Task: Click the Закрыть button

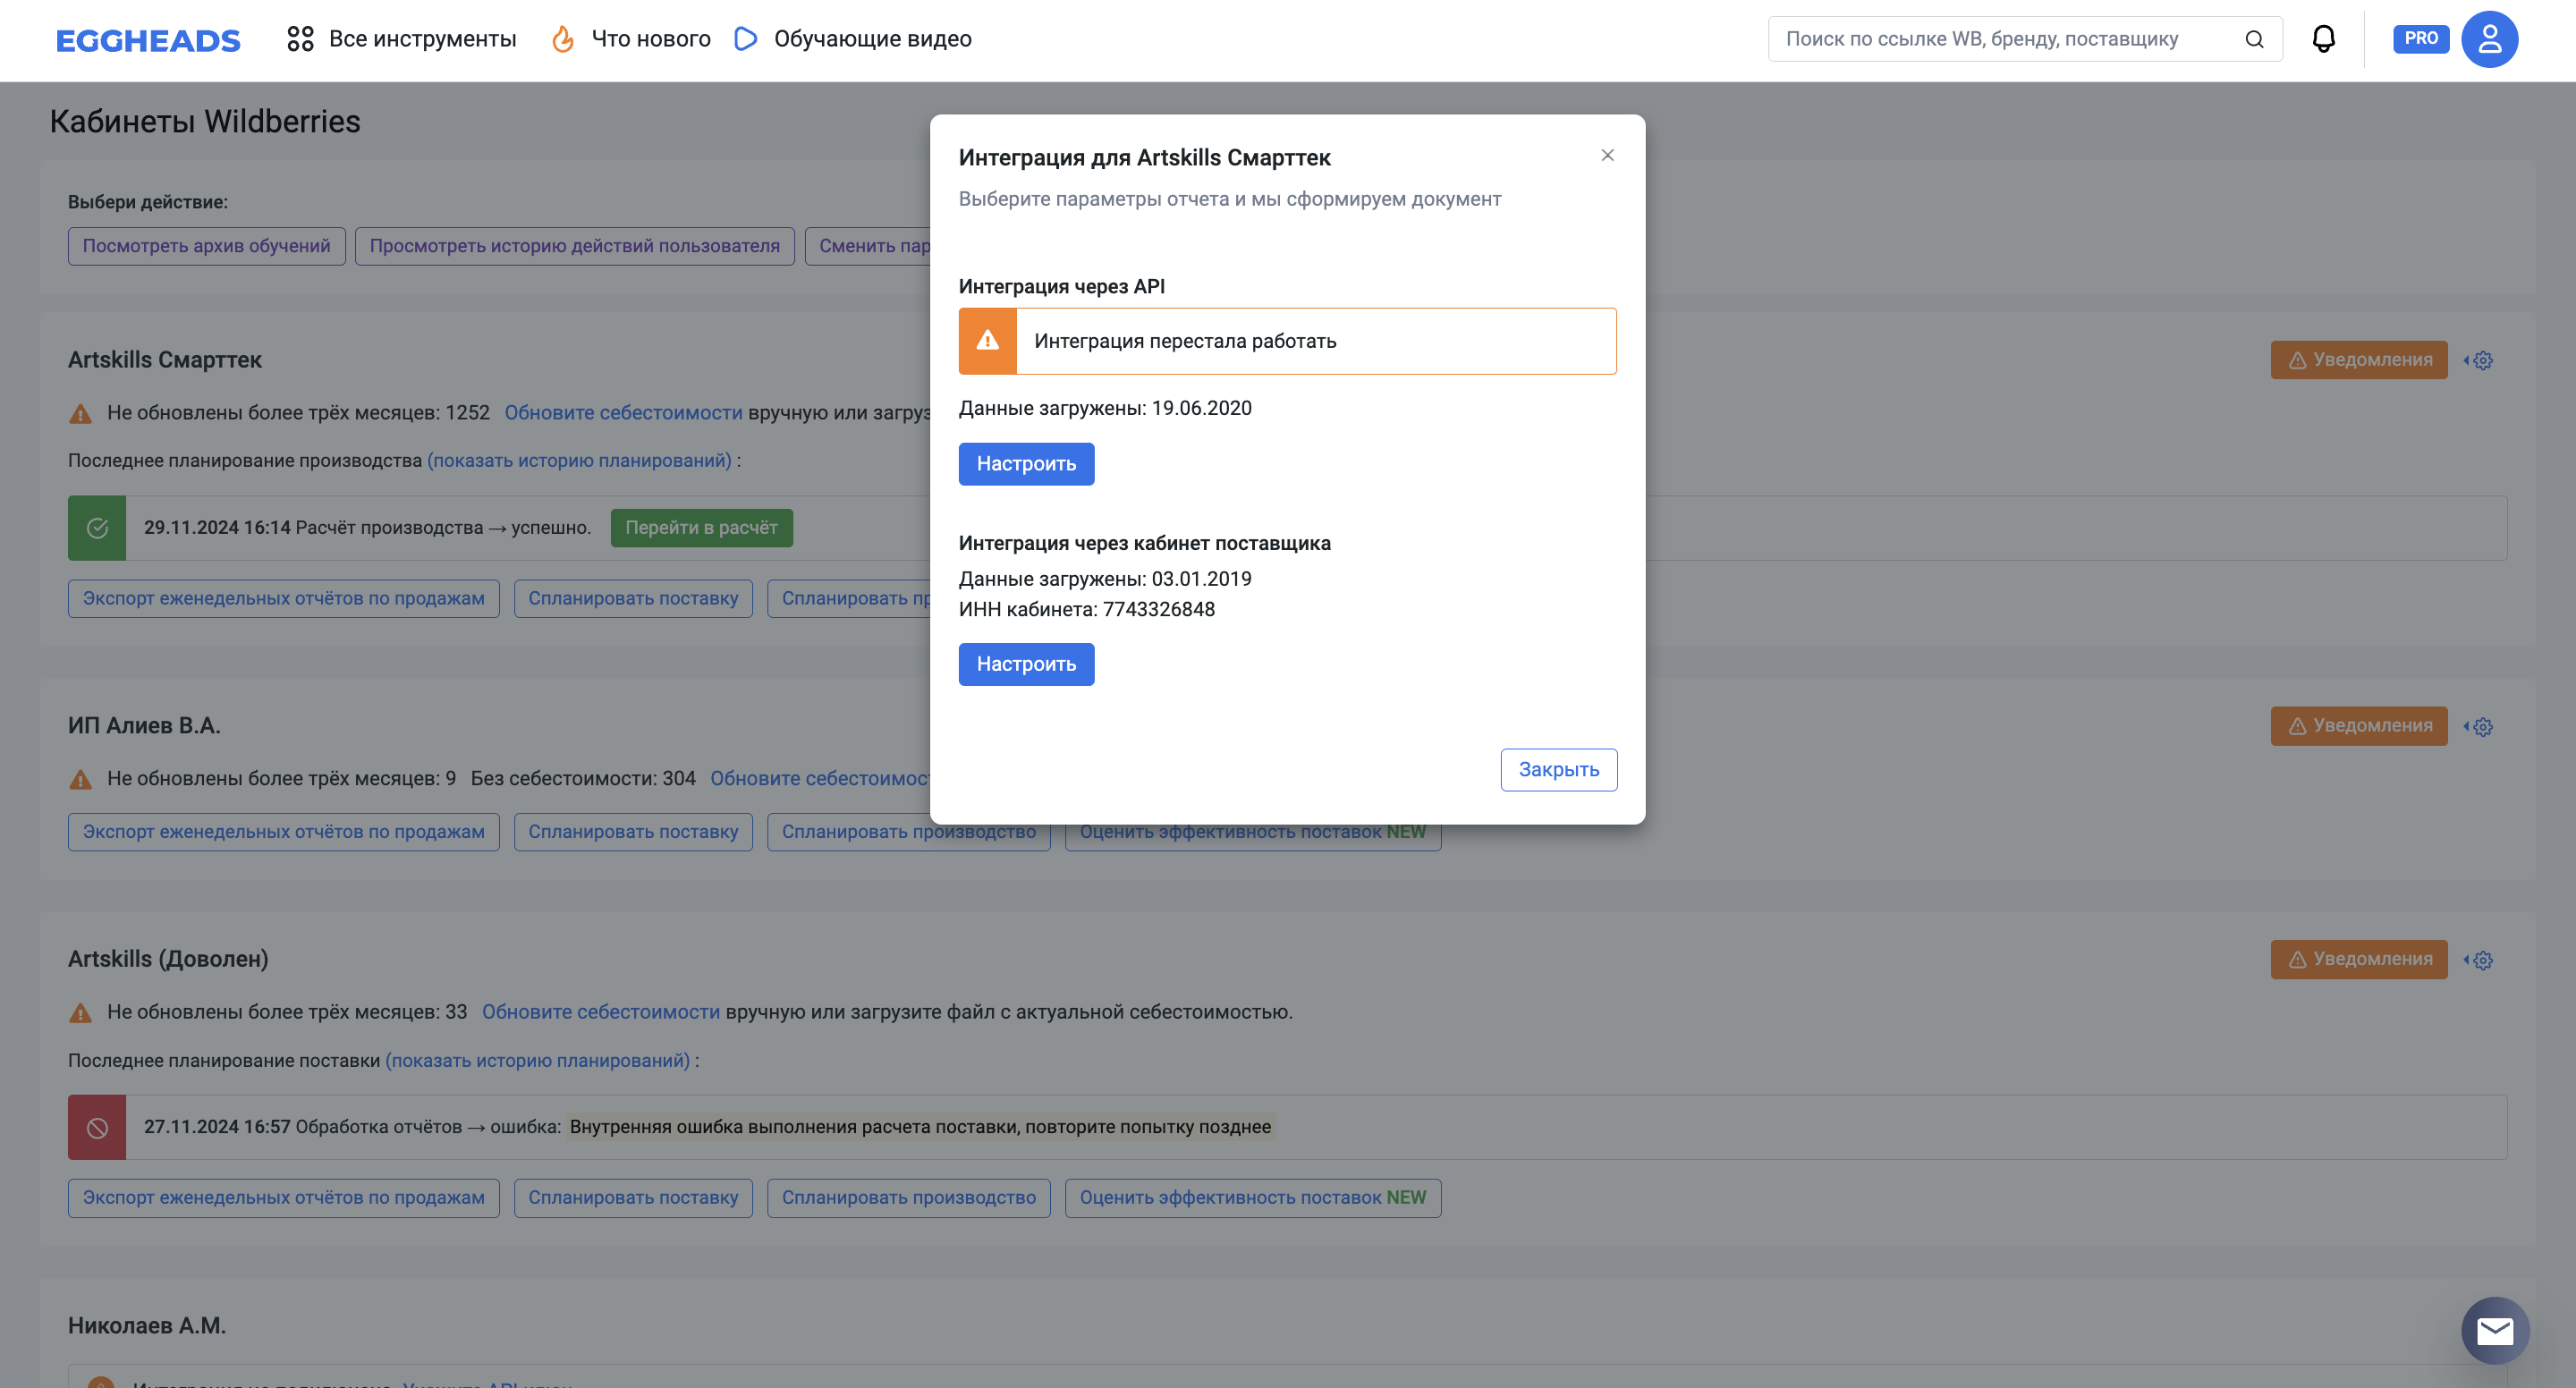Action: (x=1558, y=770)
